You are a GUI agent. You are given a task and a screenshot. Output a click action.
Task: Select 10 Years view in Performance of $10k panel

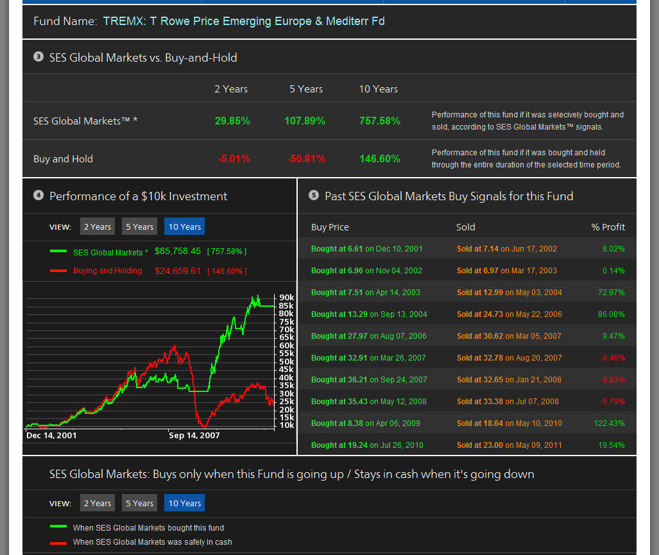coord(184,226)
